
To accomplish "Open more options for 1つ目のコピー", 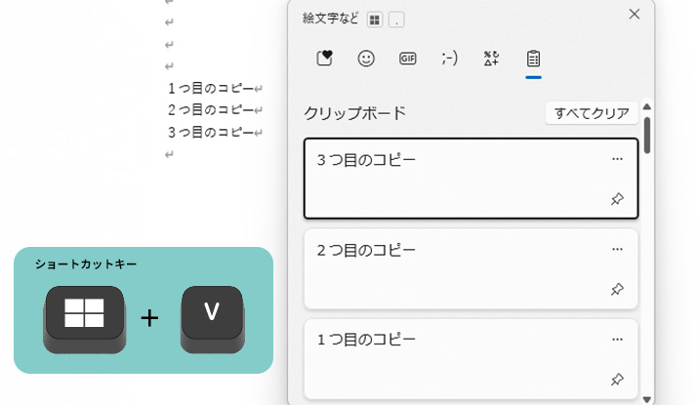I will coord(617,340).
